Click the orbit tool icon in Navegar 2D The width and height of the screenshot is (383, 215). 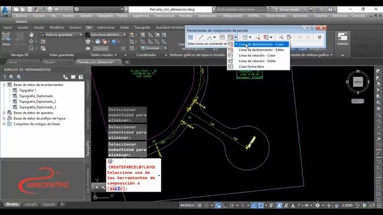coord(31,41)
